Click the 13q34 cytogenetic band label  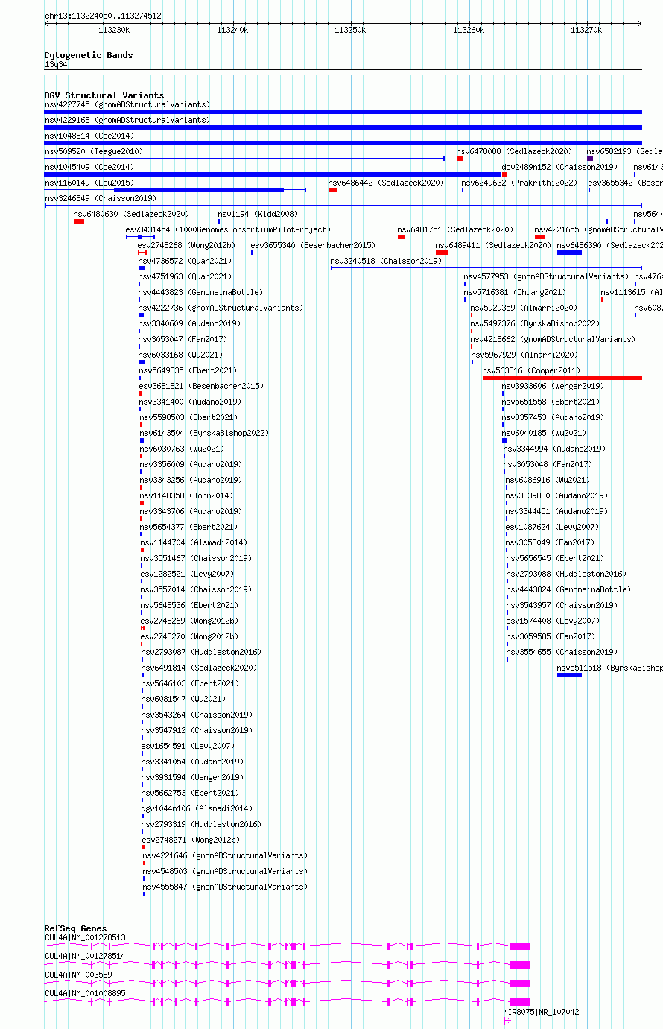point(56,64)
